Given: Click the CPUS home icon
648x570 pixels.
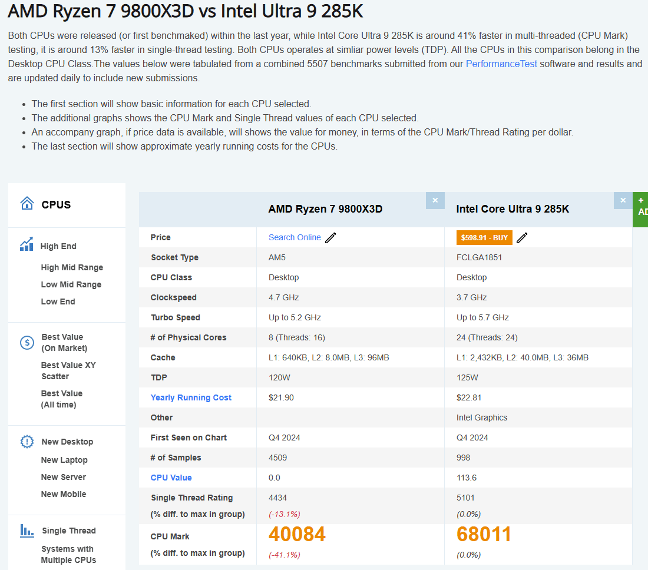Looking at the screenshot, I should tap(27, 203).
